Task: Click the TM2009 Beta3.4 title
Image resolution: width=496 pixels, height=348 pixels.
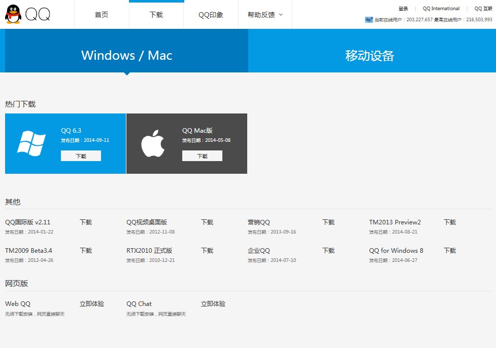Action: [x=28, y=251]
